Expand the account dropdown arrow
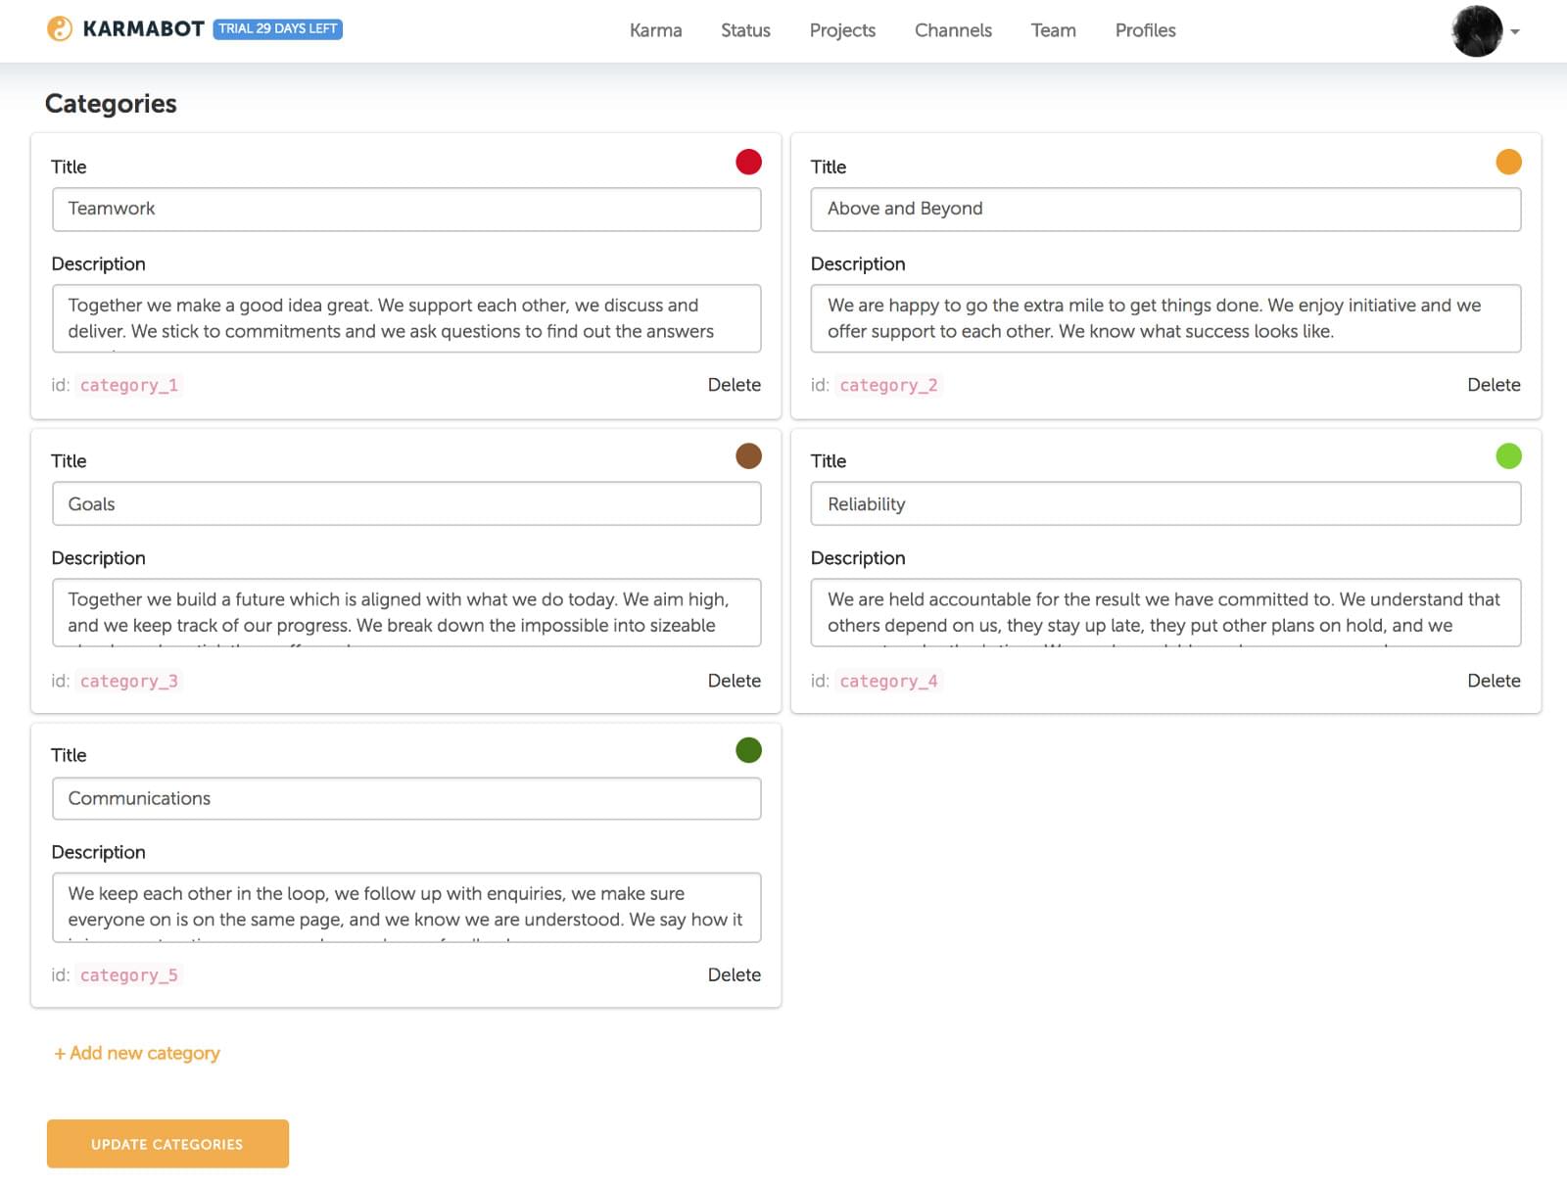Screen dimensions: 1567x1187 click(x=1515, y=32)
